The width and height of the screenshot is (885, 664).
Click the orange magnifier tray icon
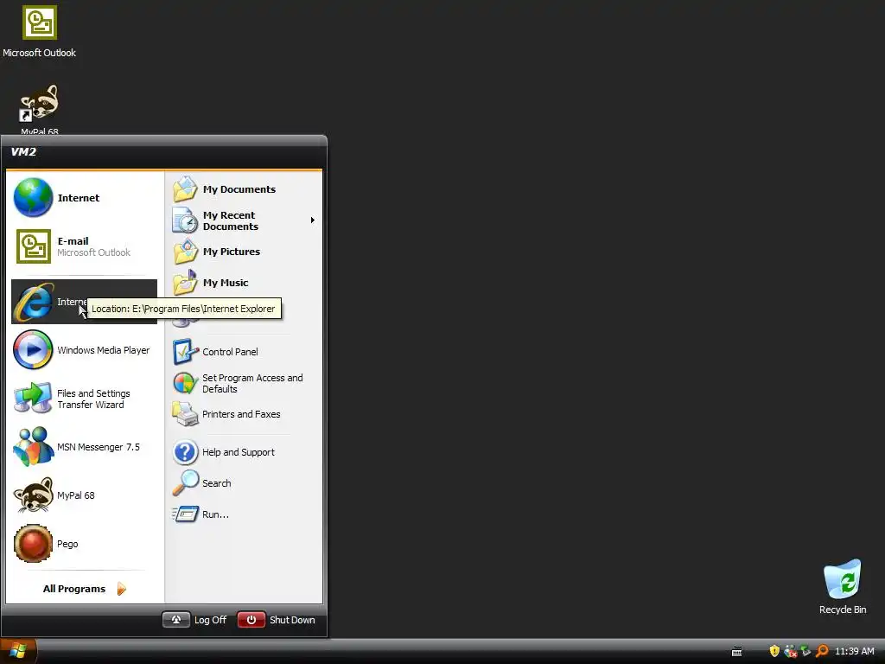point(822,651)
